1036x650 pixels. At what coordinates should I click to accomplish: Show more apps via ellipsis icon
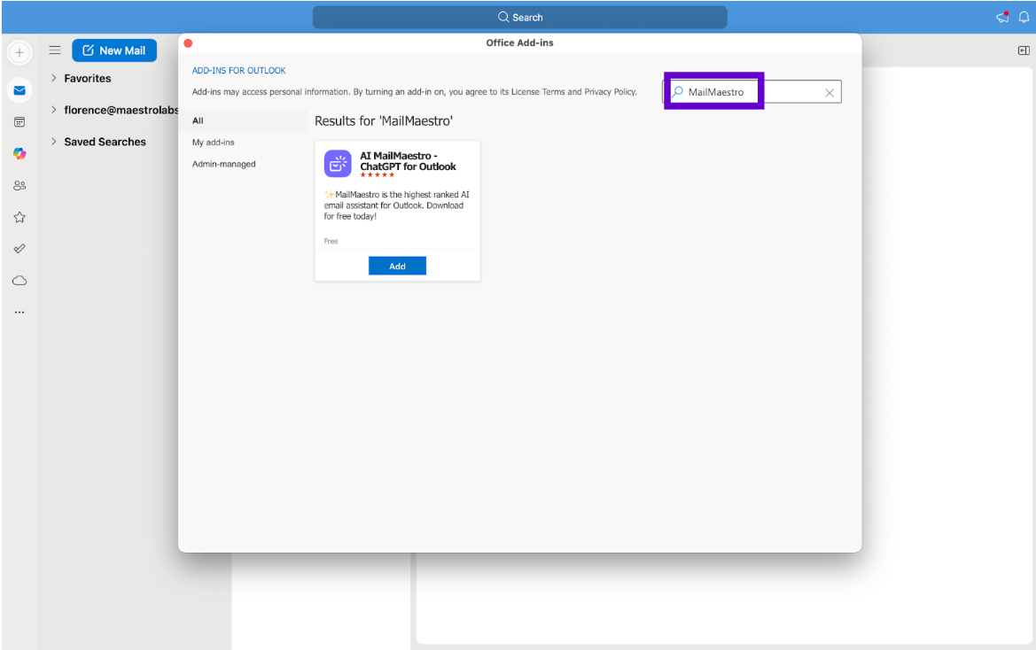[19, 312]
